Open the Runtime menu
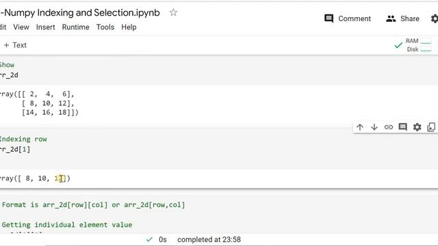This screenshot has width=438, height=246. point(76,27)
